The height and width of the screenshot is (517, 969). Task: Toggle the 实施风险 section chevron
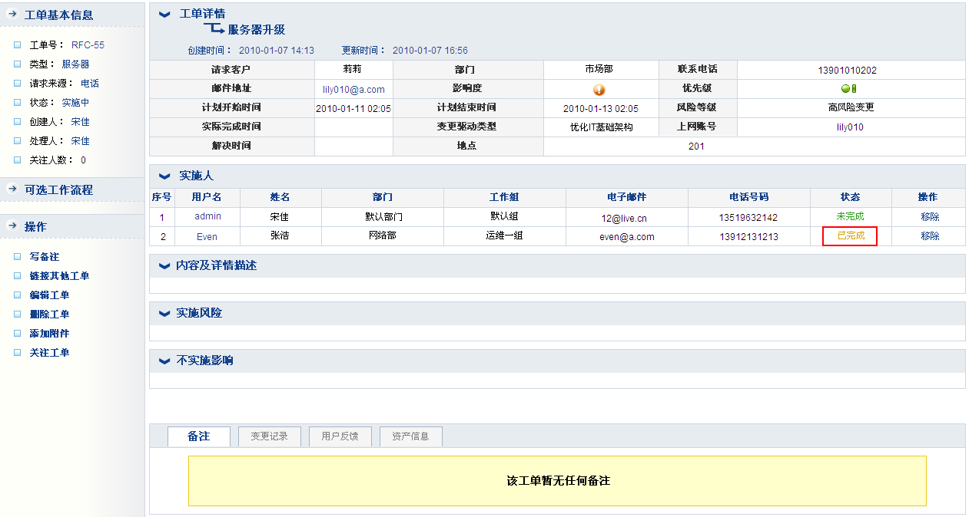click(x=164, y=314)
